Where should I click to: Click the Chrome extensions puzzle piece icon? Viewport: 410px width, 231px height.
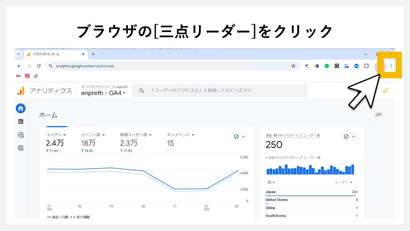click(x=366, y=66)
